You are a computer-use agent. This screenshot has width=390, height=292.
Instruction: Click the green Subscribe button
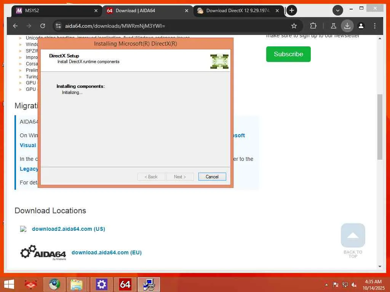point(288,54)
